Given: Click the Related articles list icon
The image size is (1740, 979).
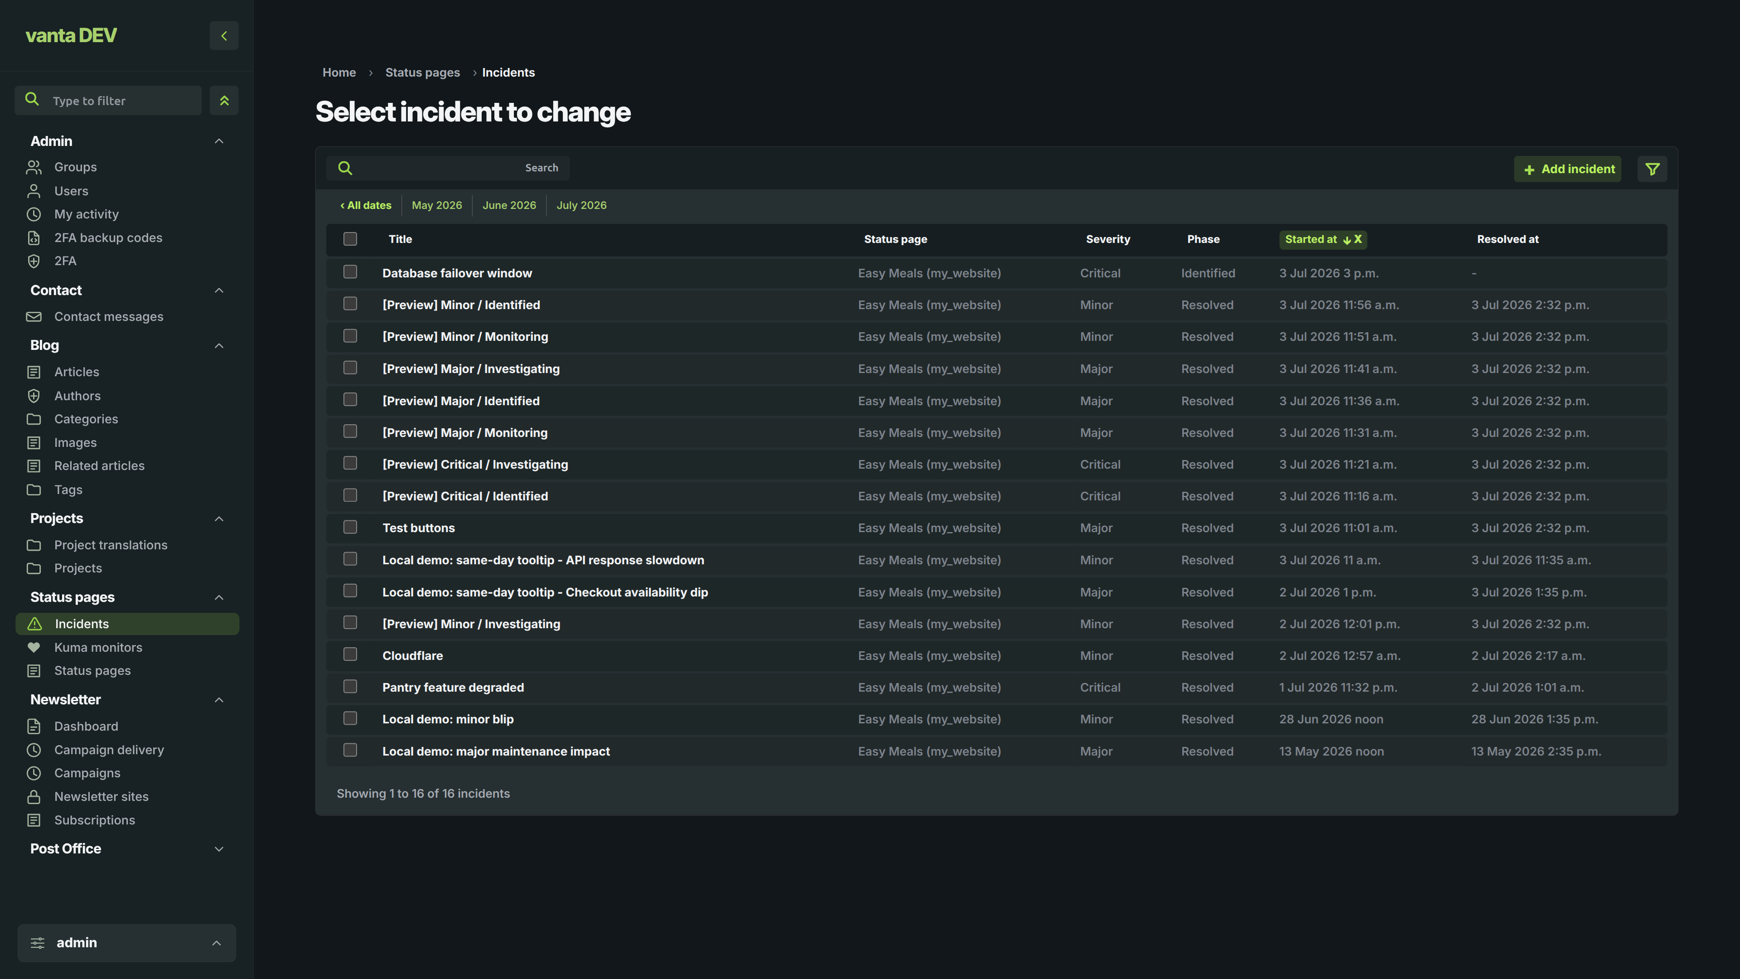Looking at the screenshot, I should coord(34,465).
